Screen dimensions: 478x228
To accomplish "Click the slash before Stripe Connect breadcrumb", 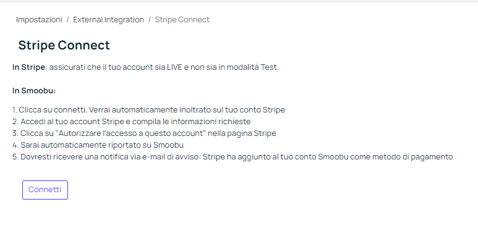I will [150, 20].
